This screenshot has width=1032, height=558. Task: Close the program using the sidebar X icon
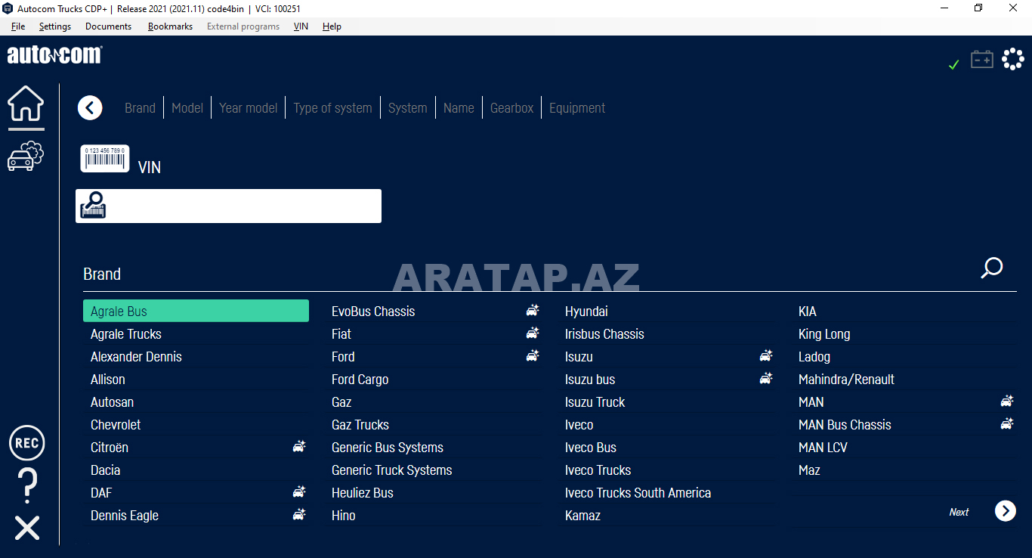(26, 528)
